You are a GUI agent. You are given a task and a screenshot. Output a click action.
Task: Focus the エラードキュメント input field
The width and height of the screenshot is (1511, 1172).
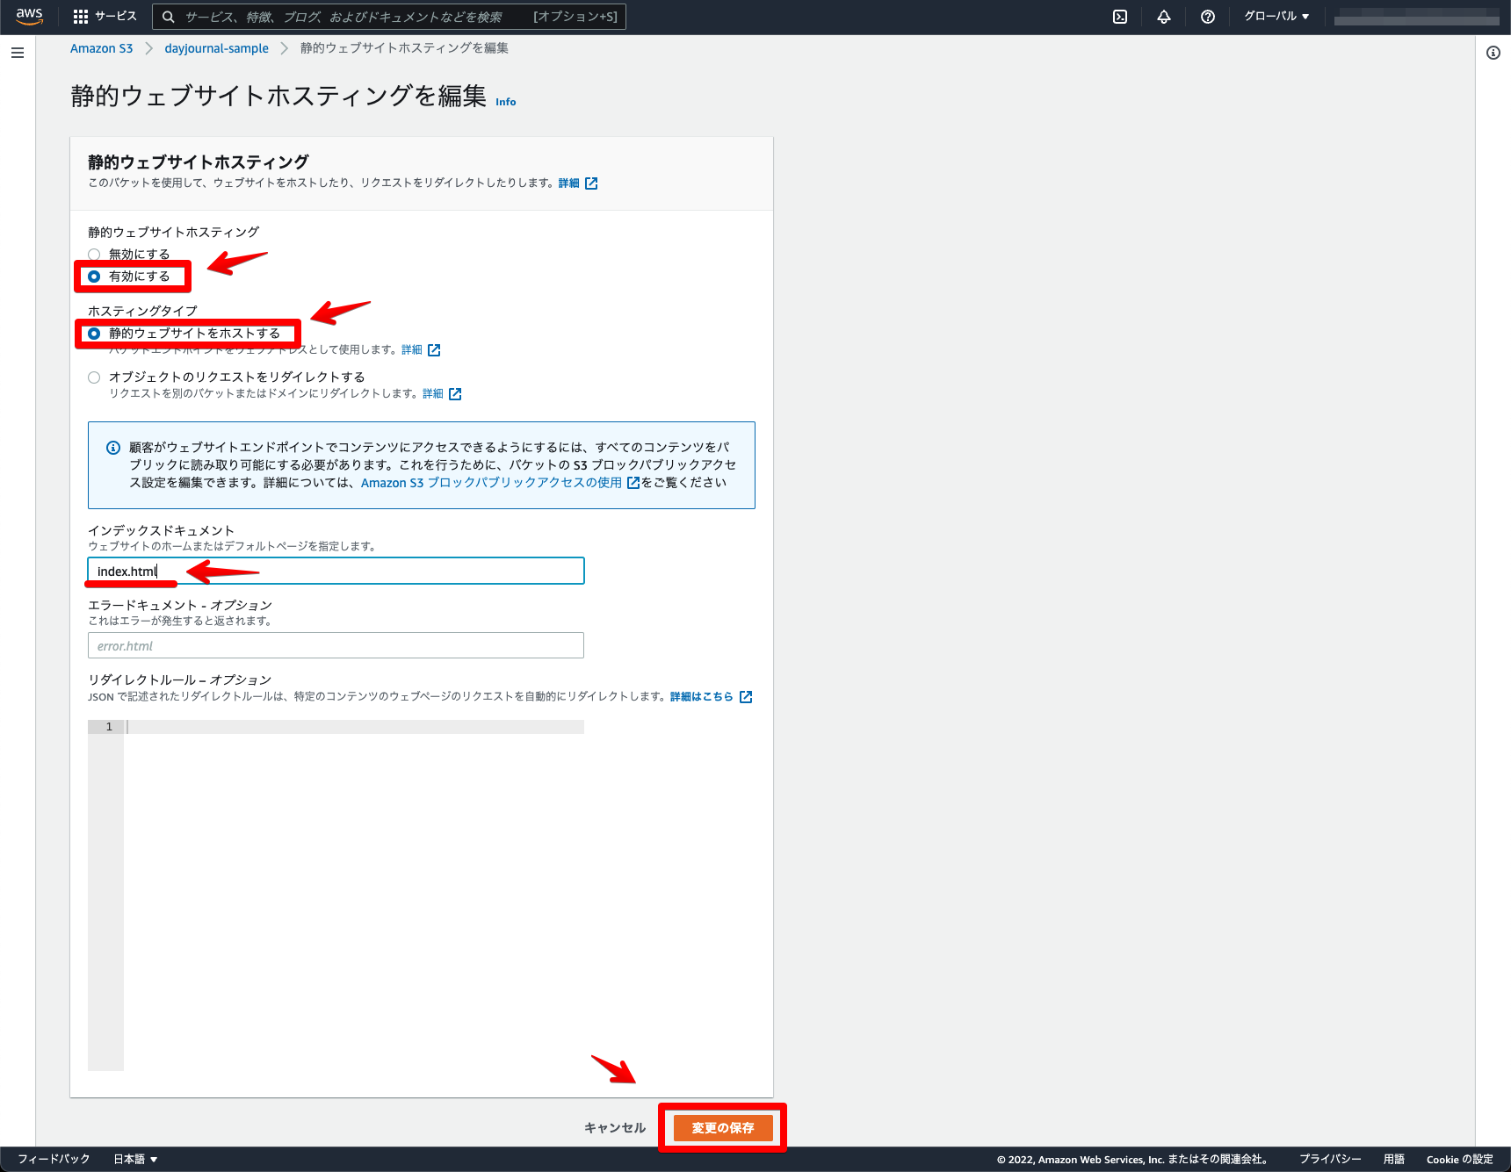tap(336, 646)
